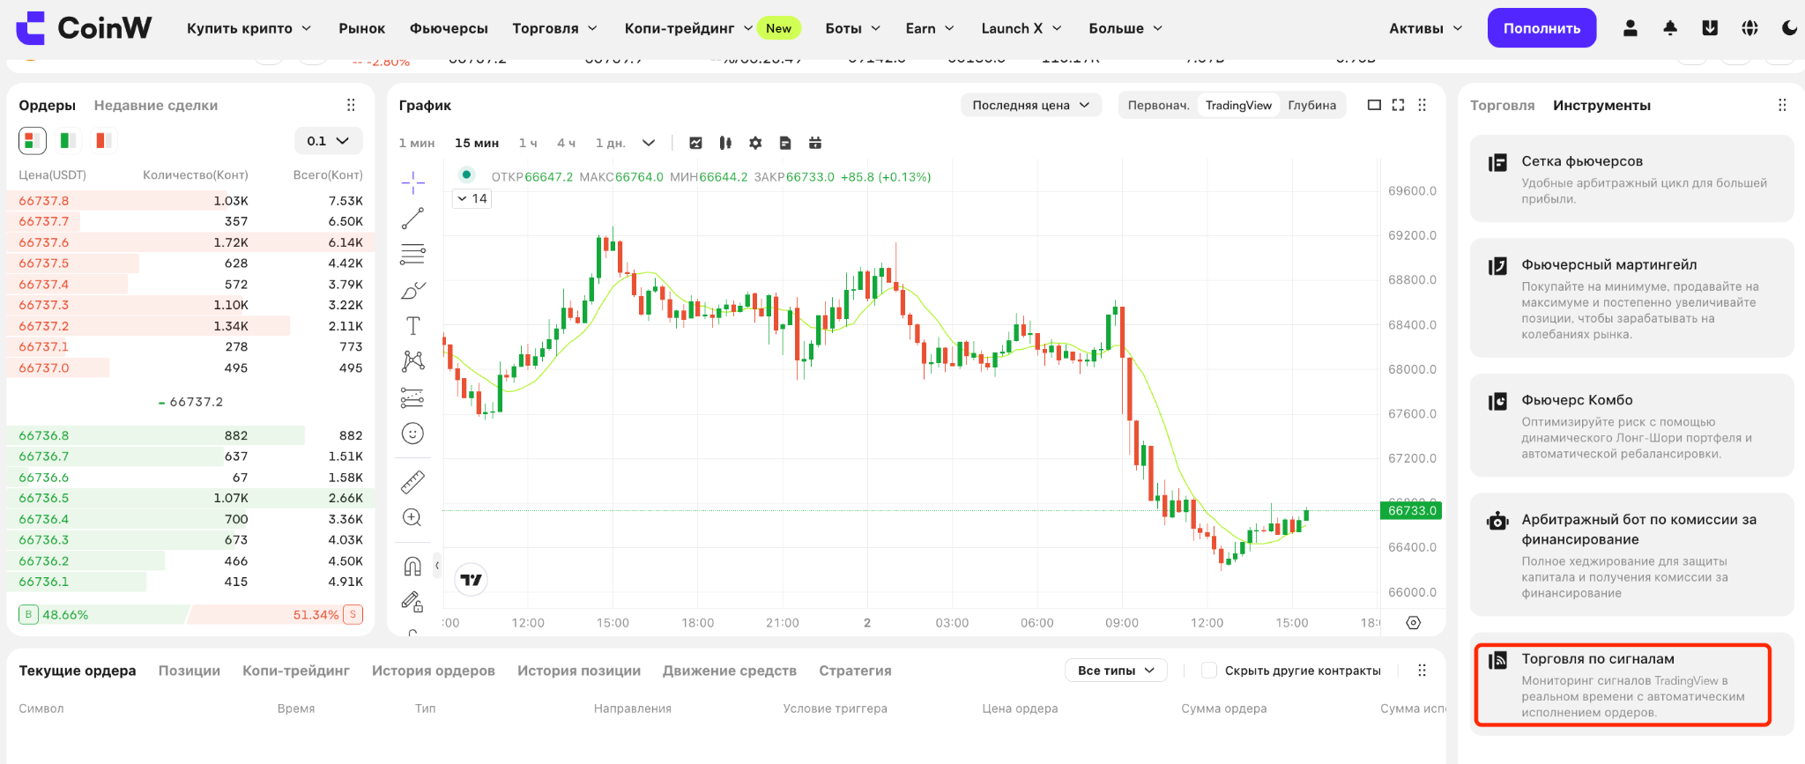Show only sell orders in order book
This screenshot has height=764, width=1805.
(101, 141)
